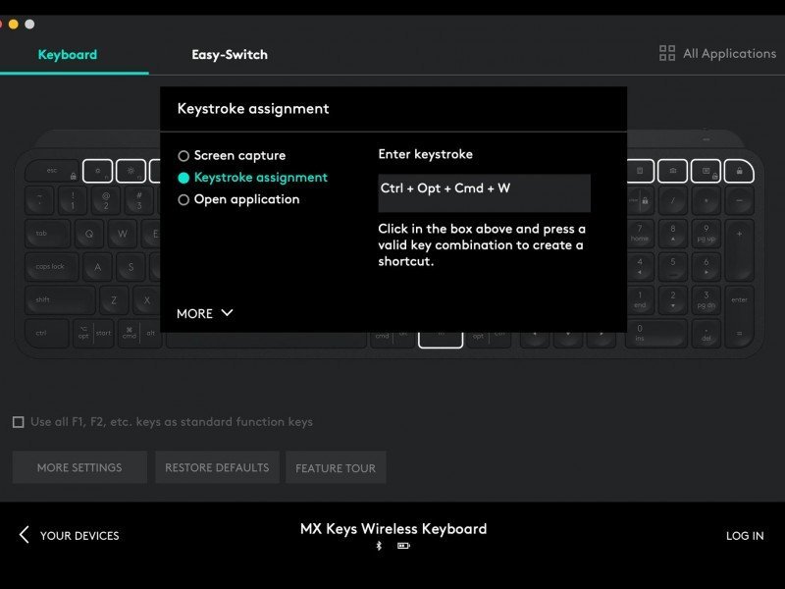The height and width of the screenshot is (589, 785).
Task: Click the brightness down F1 key
Action: tap(97, 171)
